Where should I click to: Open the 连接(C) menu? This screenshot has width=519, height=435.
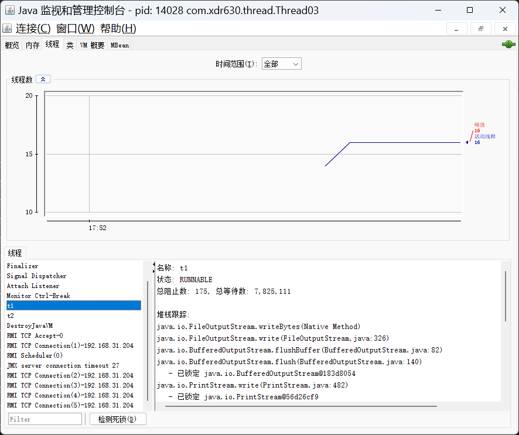click(x=33, y=29)
